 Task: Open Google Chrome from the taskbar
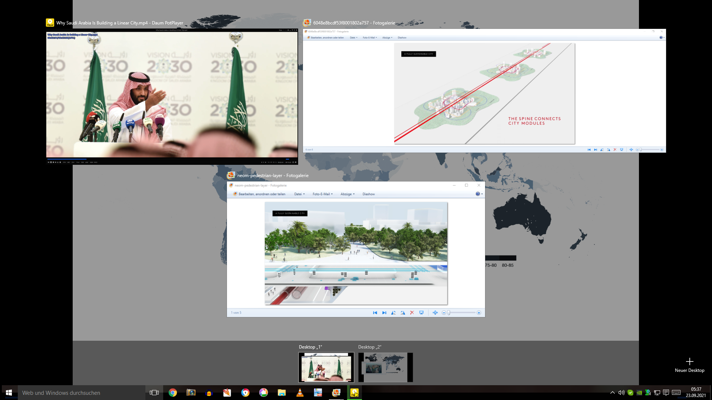point(173,393)
